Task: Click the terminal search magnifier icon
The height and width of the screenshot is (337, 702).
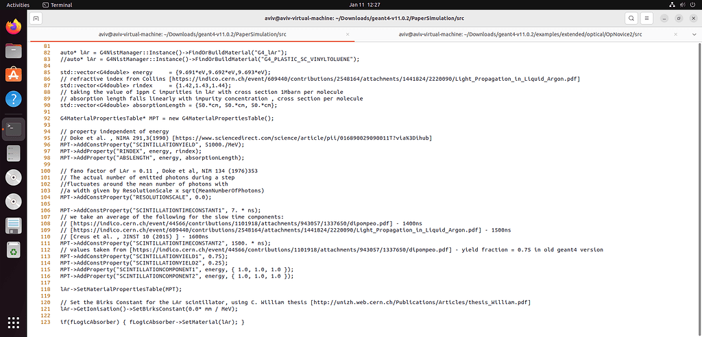Action: tap(628, 18)
